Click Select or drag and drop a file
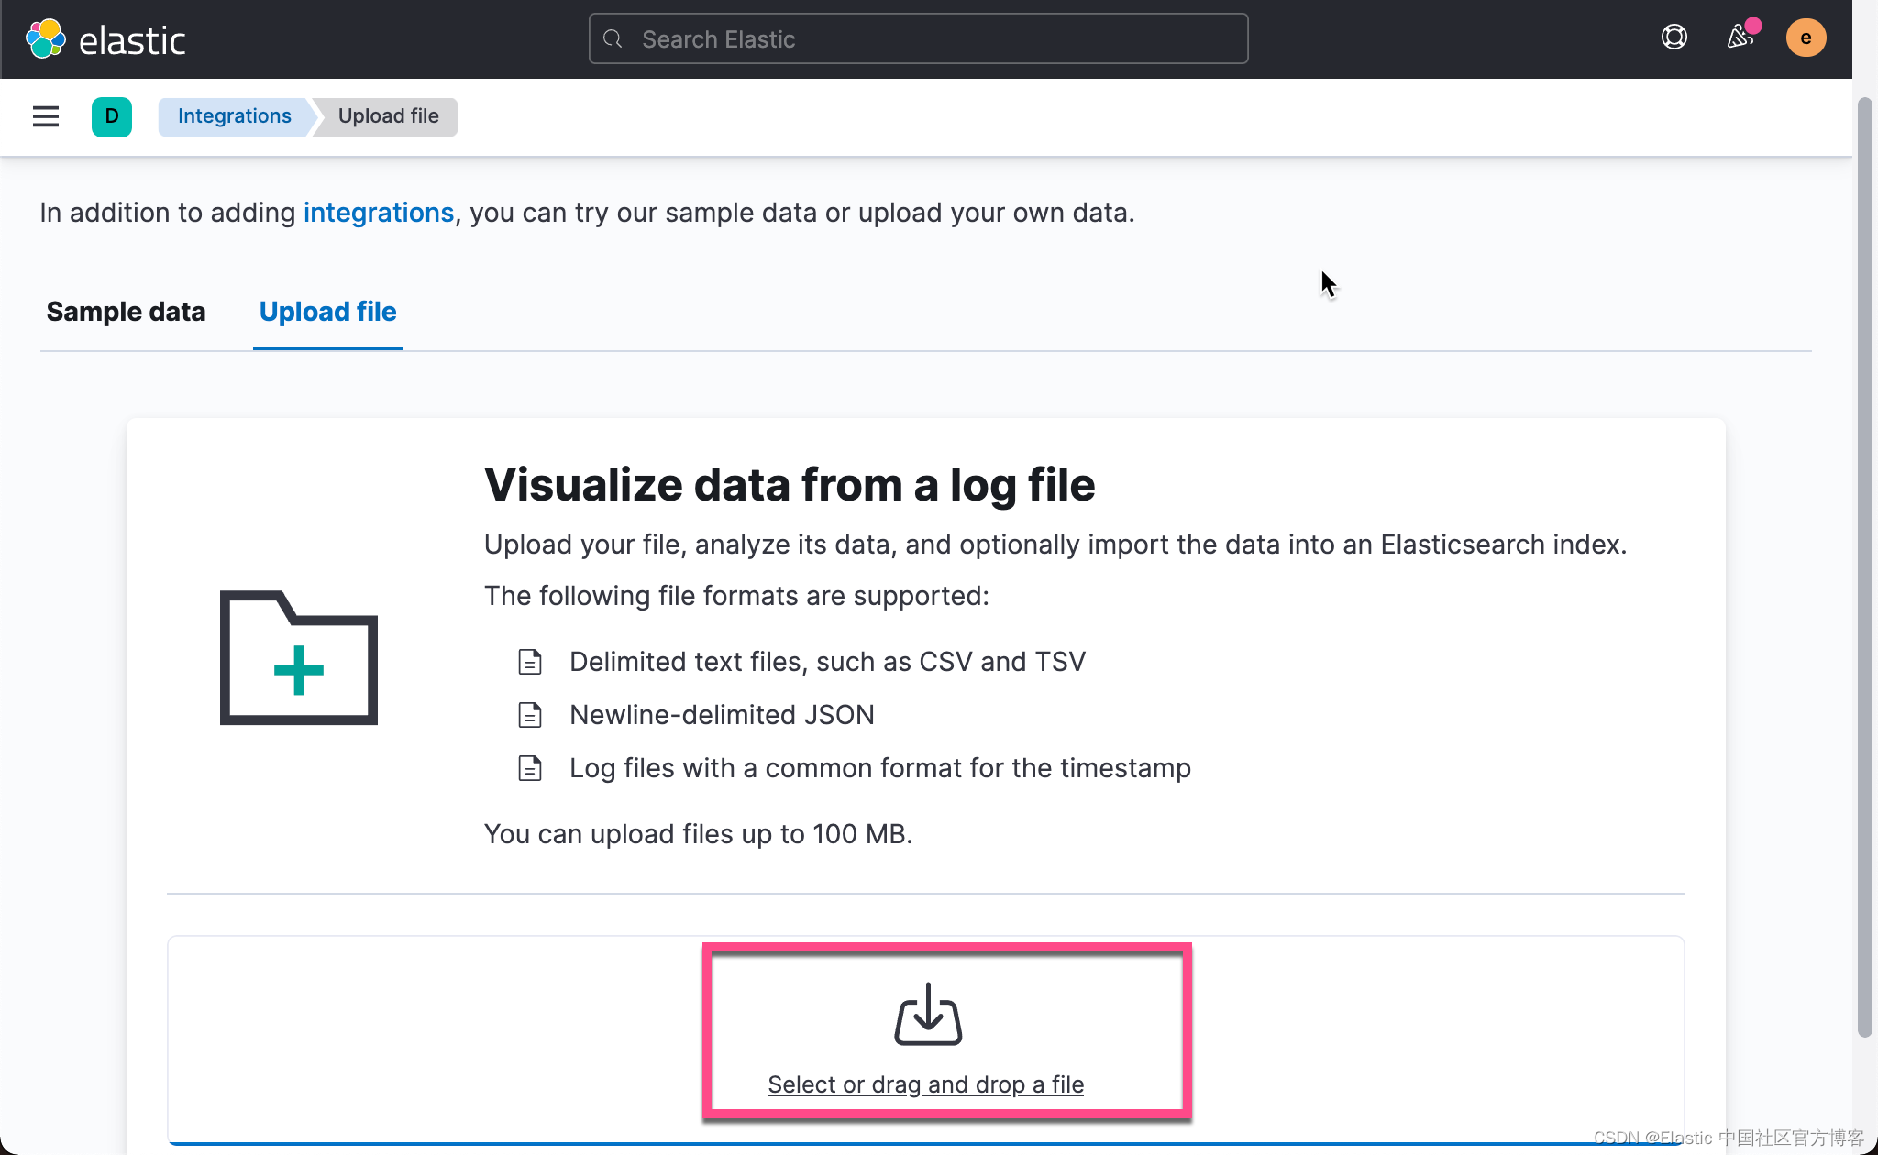The image size is (1878, 1155). 925,1084
